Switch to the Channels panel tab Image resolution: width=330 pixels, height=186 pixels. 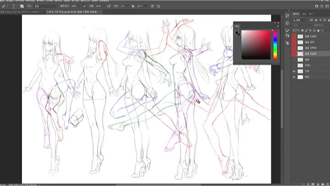pos(304,14)
